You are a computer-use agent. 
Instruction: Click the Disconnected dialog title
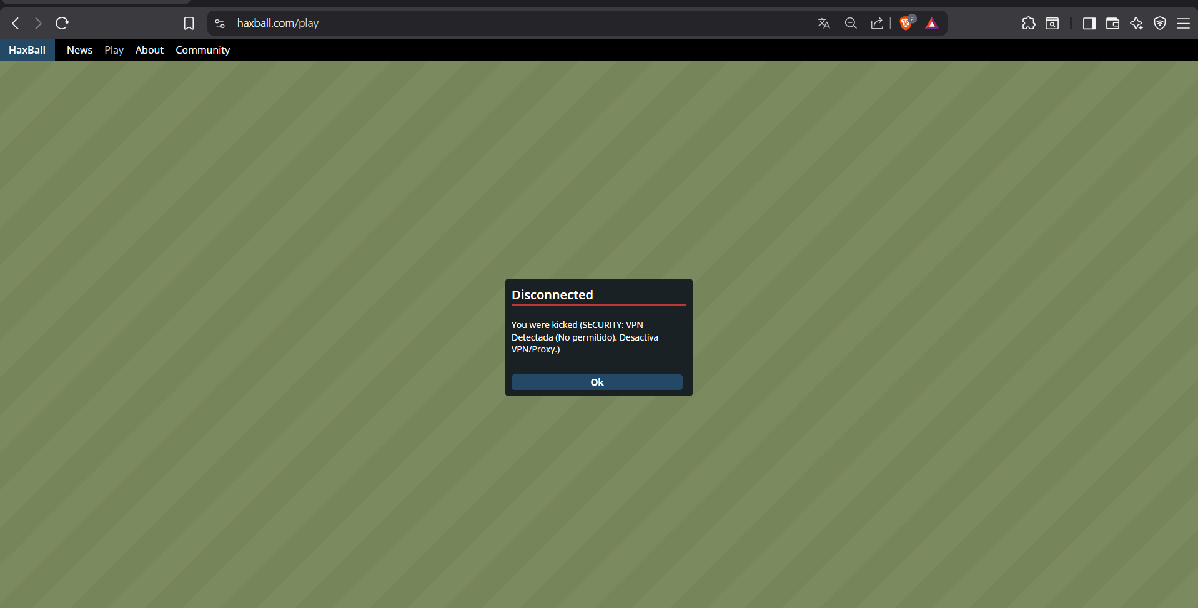pyautogui.click(x=552, y=295)
